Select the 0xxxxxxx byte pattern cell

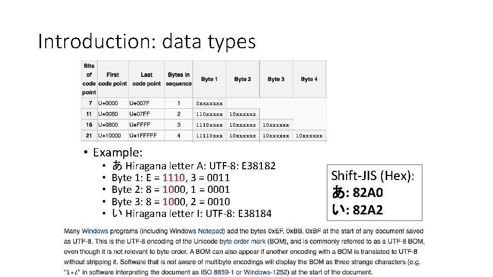click(210, 103)
